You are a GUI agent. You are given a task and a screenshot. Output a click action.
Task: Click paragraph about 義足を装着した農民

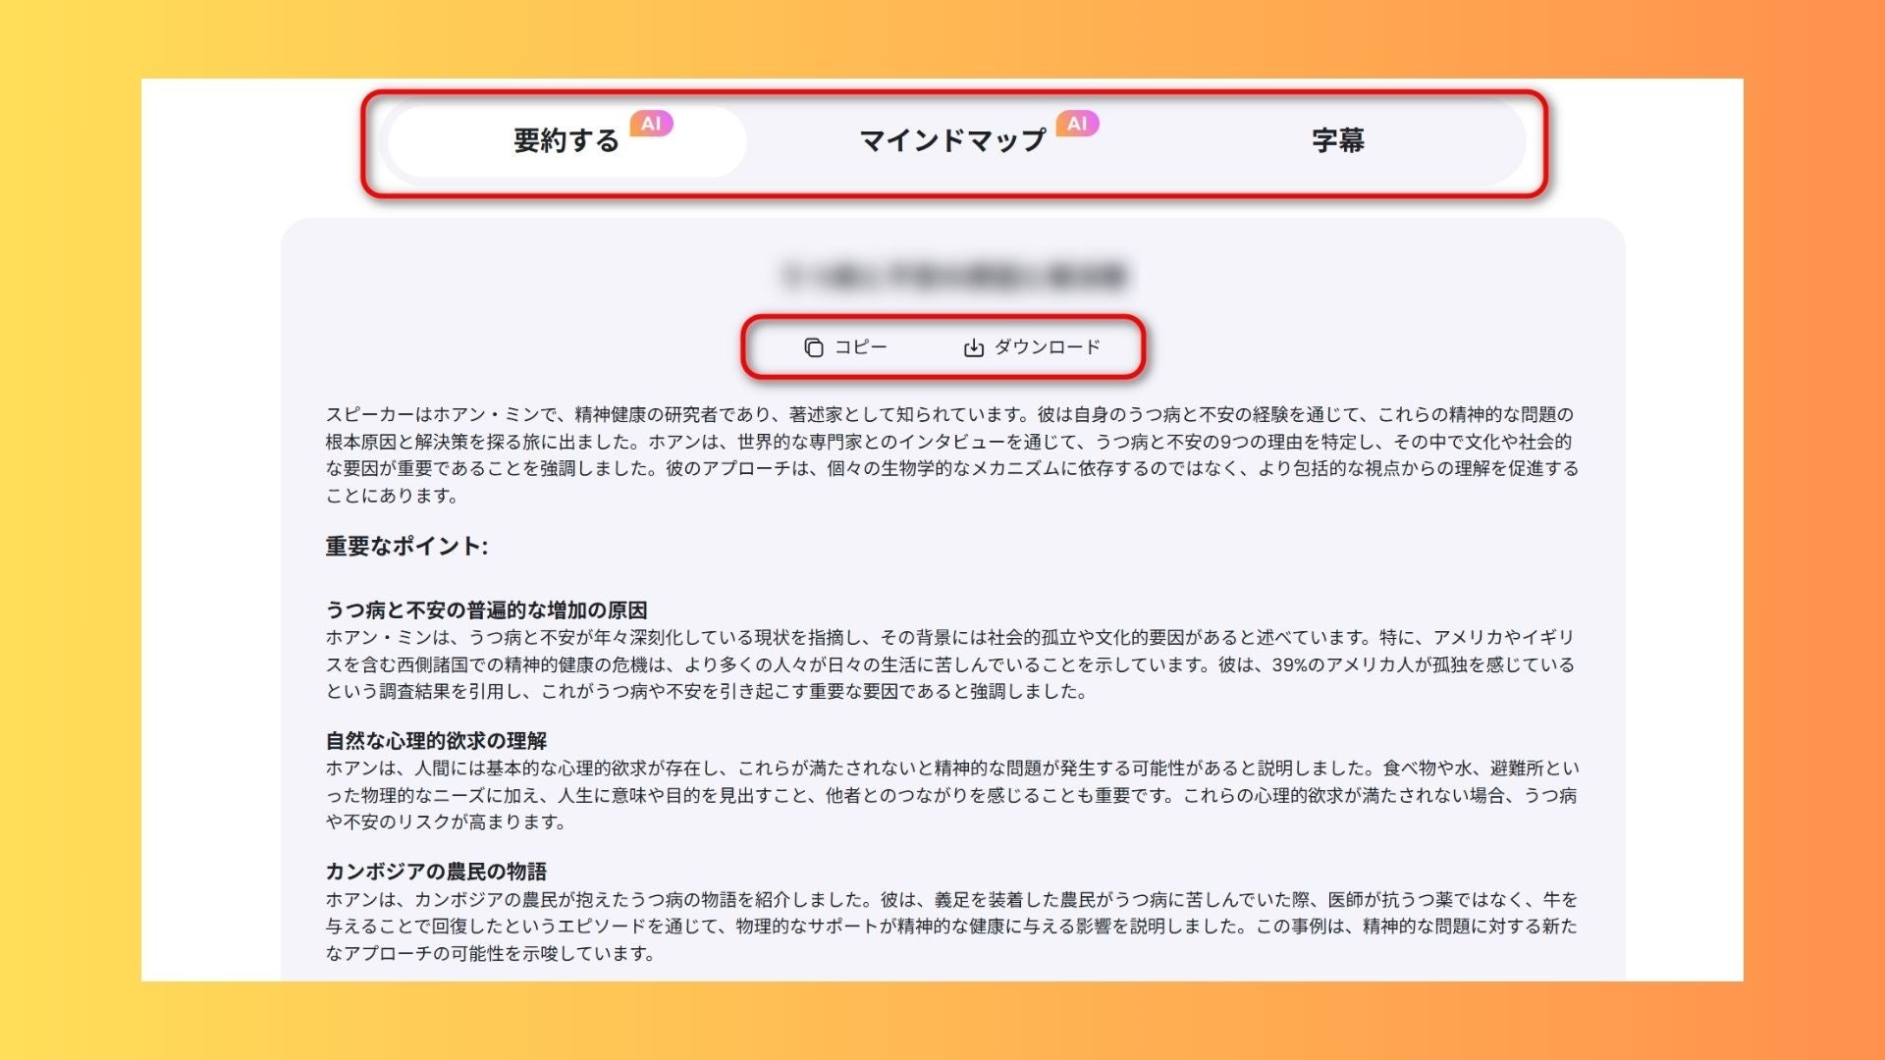pos(952,927)
